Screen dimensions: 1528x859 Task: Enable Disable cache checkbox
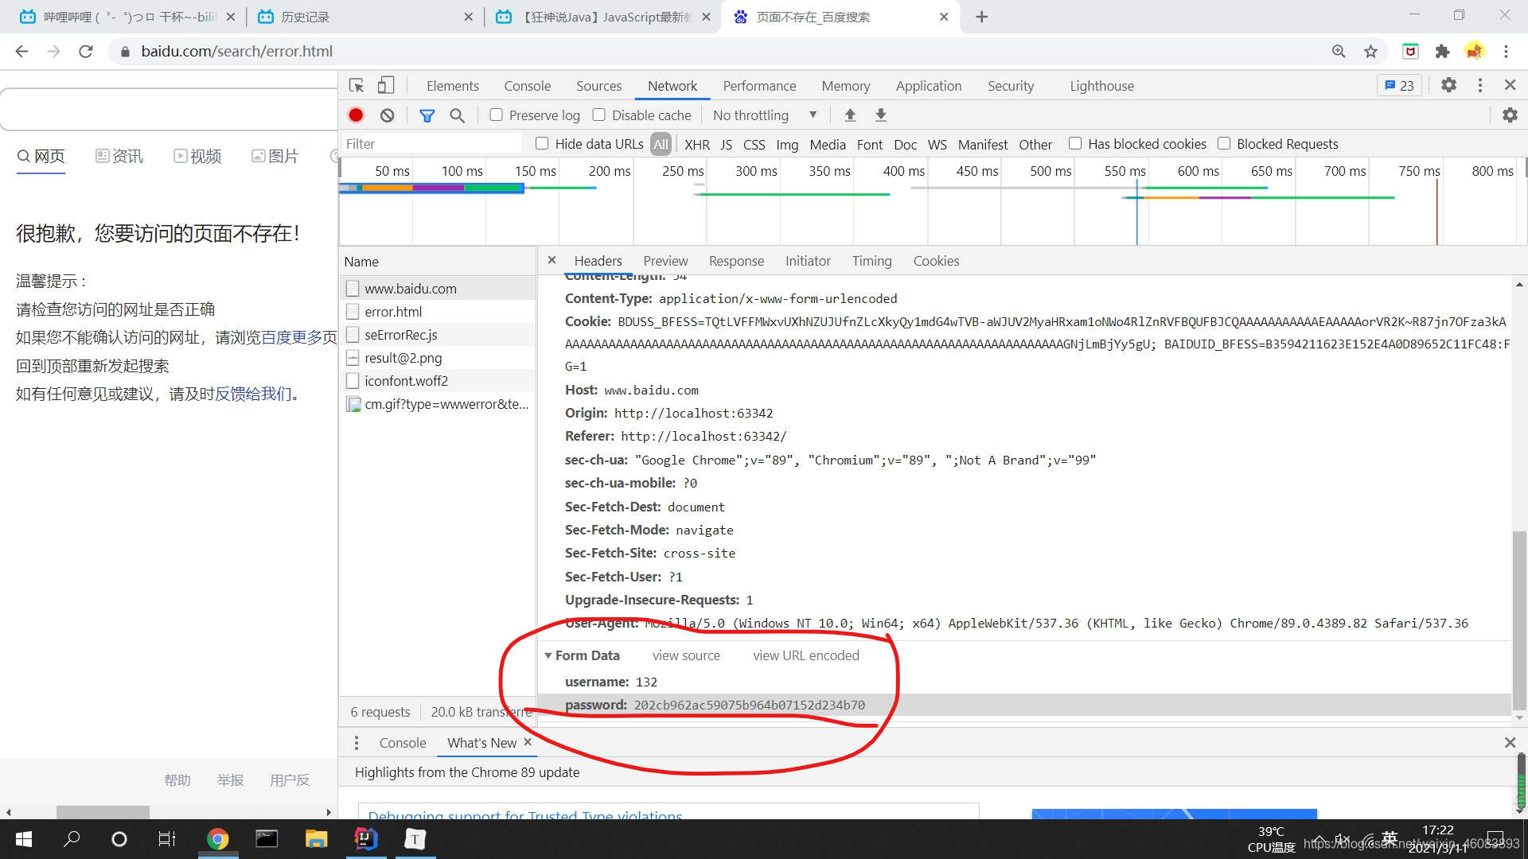599,115
